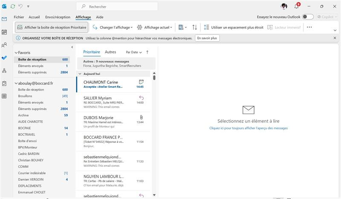The image size is (341, 199).
Task: Open the Quick Access Toolbar customize dropdown
Action: pyautogui.click(x=28, y=6)
